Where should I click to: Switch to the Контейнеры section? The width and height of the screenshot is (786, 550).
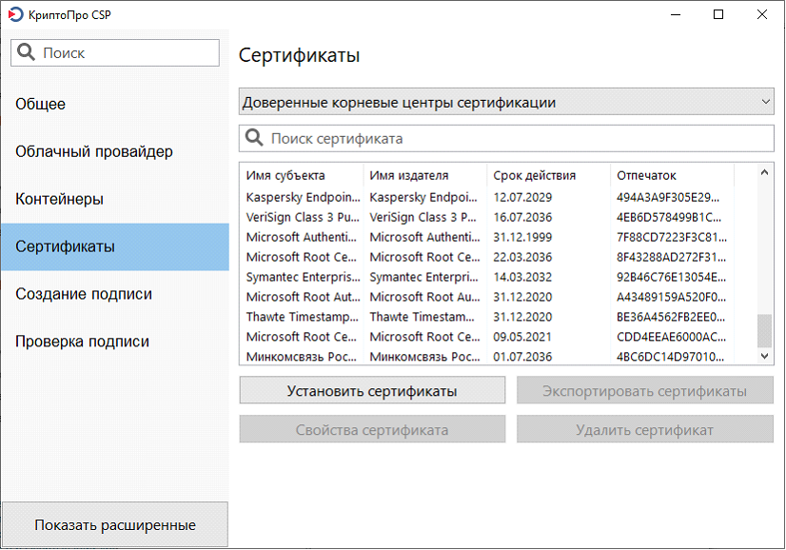click(x=115, y=199)
